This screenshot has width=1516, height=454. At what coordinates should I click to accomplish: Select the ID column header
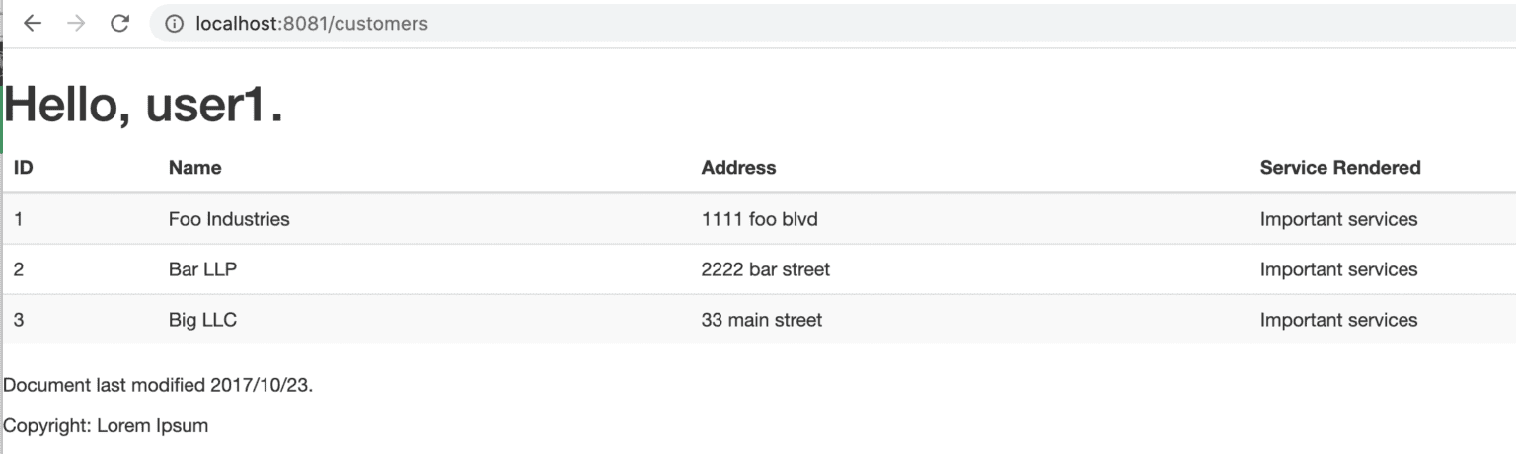pyautogui.click(x=24, y=168)
